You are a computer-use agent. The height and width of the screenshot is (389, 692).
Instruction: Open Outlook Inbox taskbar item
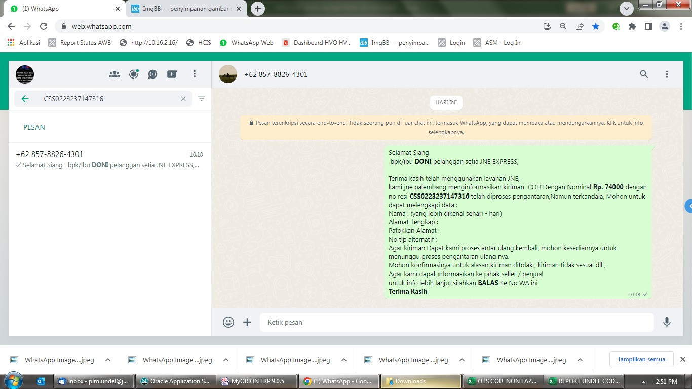[x=94, y=381]
